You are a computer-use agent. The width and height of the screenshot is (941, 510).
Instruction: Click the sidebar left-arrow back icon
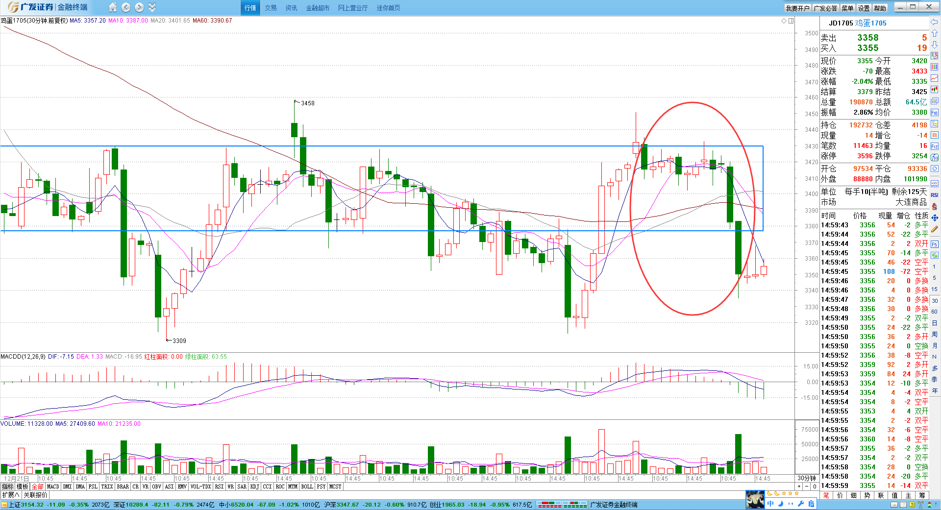(934, 23)
